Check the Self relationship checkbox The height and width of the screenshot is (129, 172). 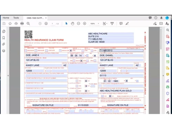pos(74,61)
